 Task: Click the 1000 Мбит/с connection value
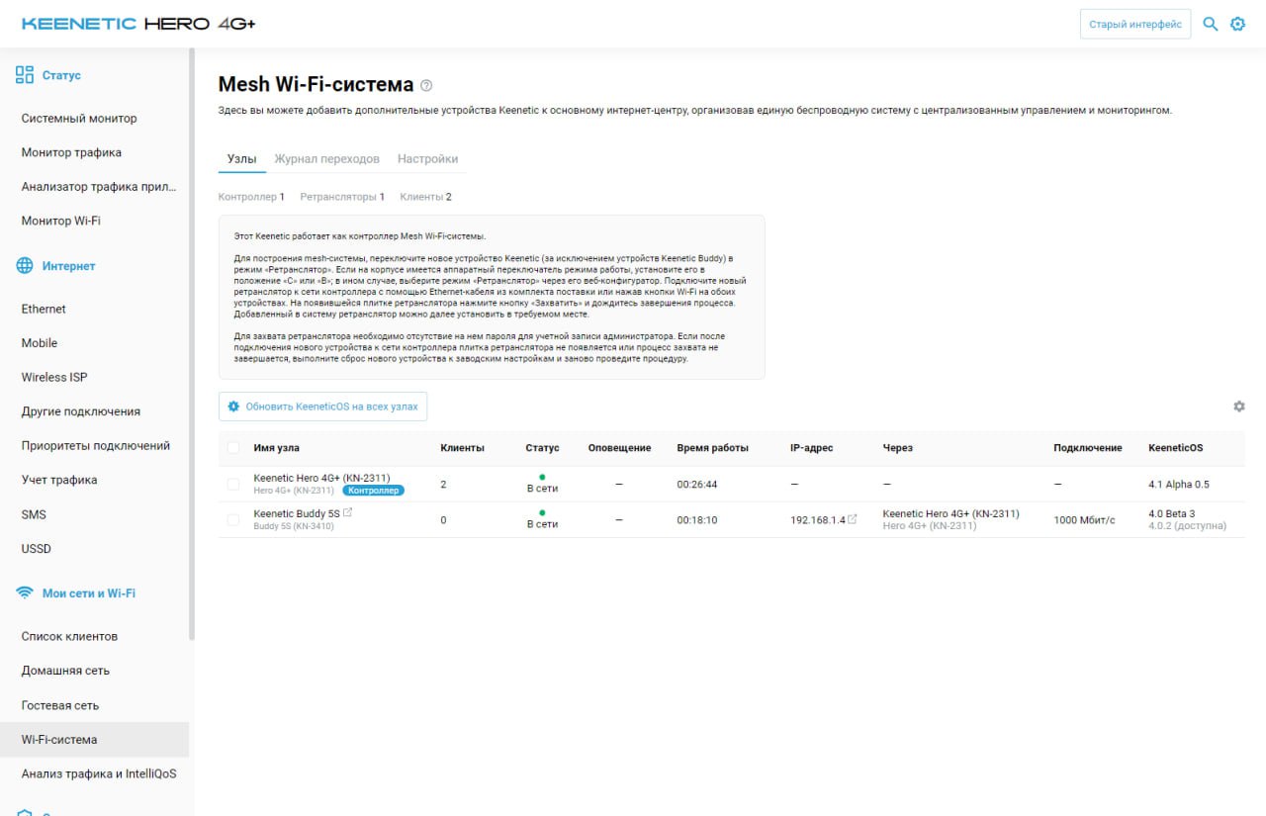click(x=1084, y=520)
